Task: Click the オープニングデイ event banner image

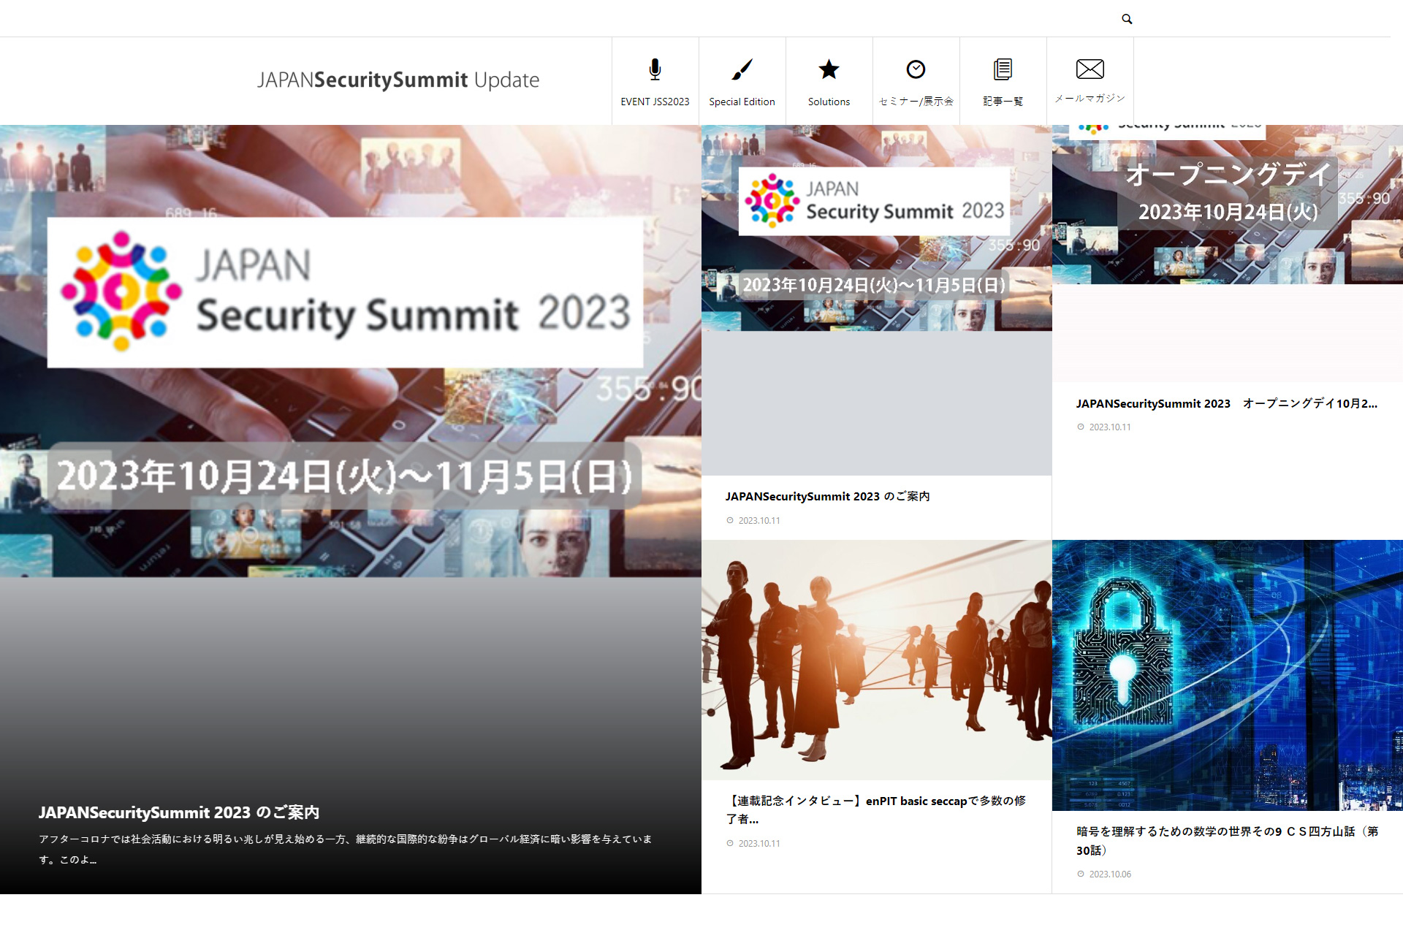Action: [x=1226, y=205]
